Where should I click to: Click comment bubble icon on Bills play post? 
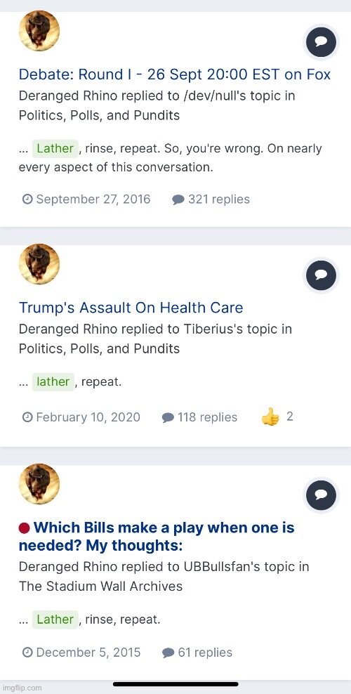pos(322,495)
